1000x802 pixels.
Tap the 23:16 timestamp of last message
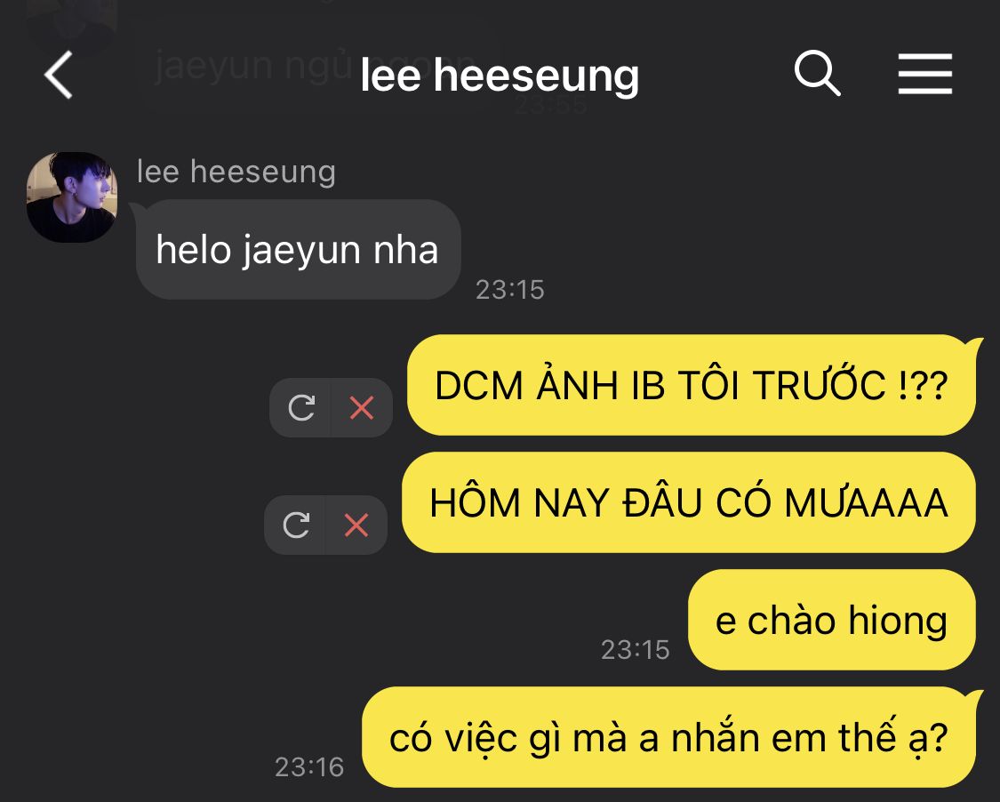pos(309,767)
